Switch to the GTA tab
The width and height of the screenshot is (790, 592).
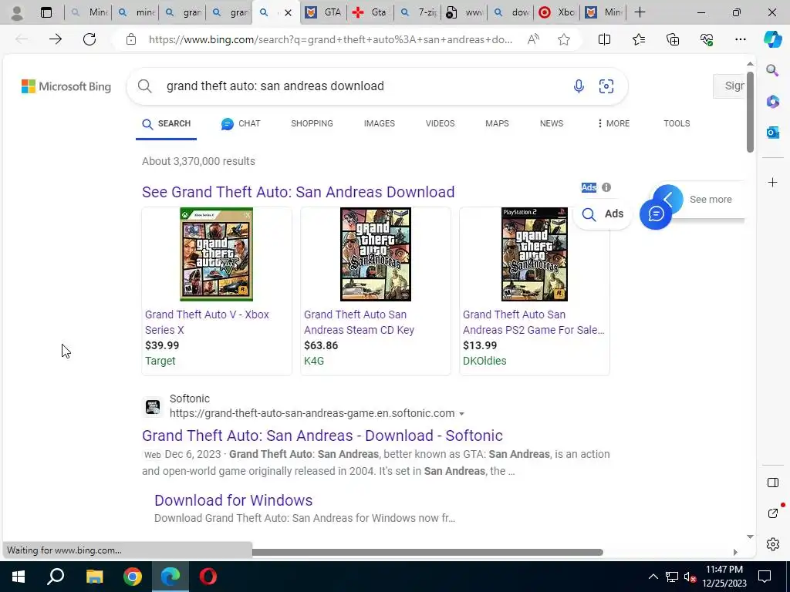323,12
